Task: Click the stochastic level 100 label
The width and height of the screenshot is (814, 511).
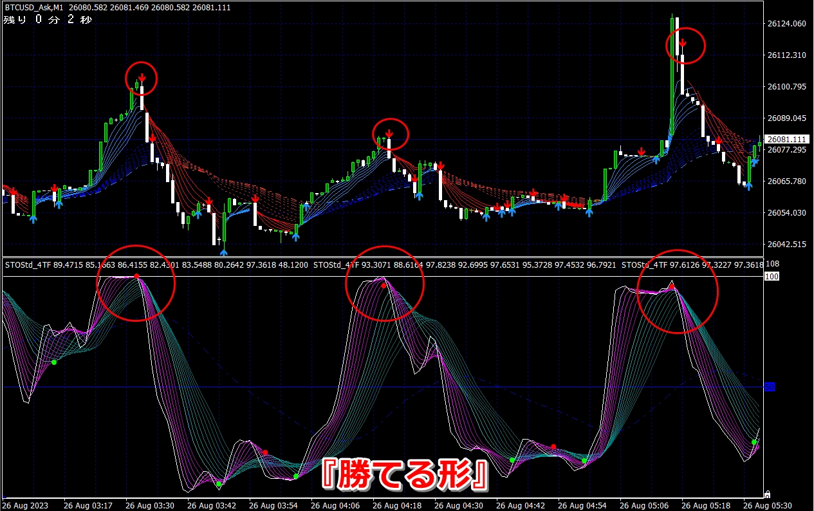Action: [x=771, y=276]
